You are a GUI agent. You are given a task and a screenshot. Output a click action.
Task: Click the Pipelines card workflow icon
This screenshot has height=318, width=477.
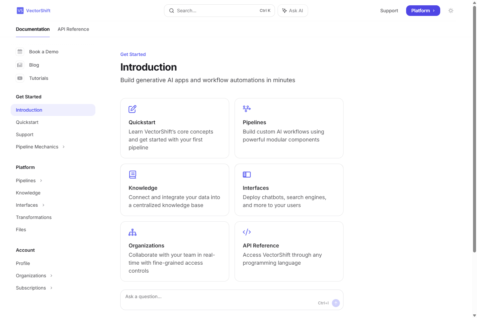coord(247,109)
